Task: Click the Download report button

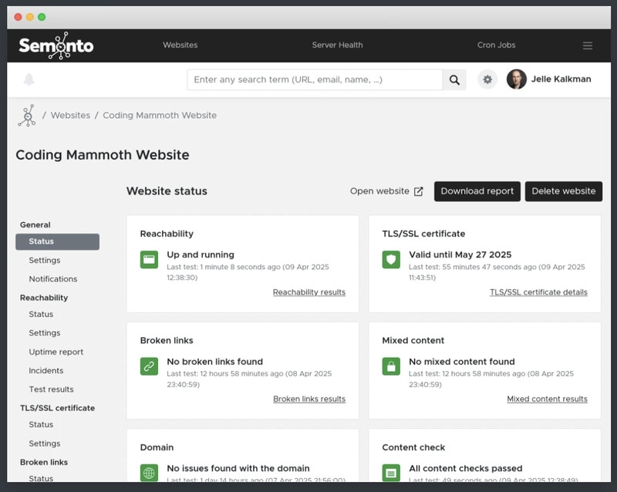Action: point(477,191)
